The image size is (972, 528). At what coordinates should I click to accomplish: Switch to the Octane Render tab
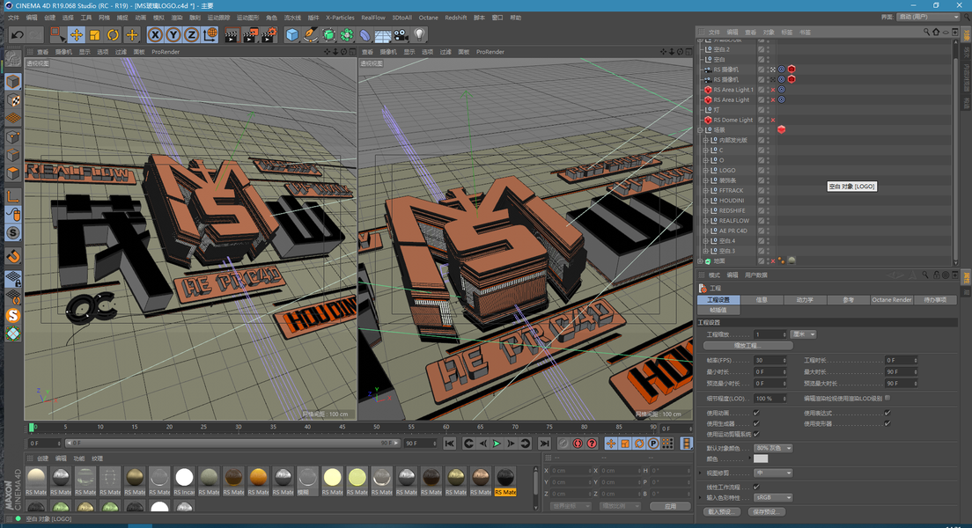tap(891, 300)
